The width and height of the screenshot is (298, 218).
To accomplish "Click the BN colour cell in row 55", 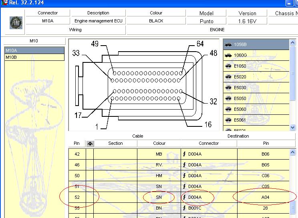I will pyautogui.click(x=159, y=208).
